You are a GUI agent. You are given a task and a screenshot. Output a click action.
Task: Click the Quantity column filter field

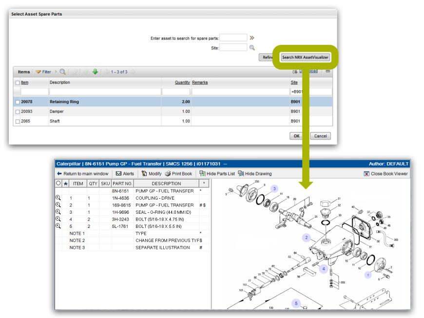(176, 92)
